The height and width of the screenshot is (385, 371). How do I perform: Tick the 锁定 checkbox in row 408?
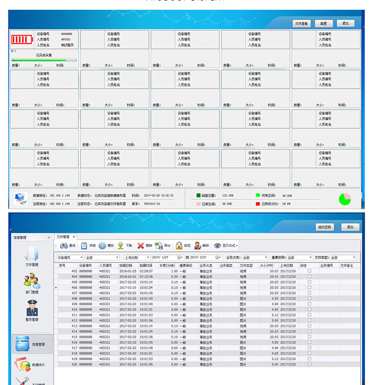point(309,298)
